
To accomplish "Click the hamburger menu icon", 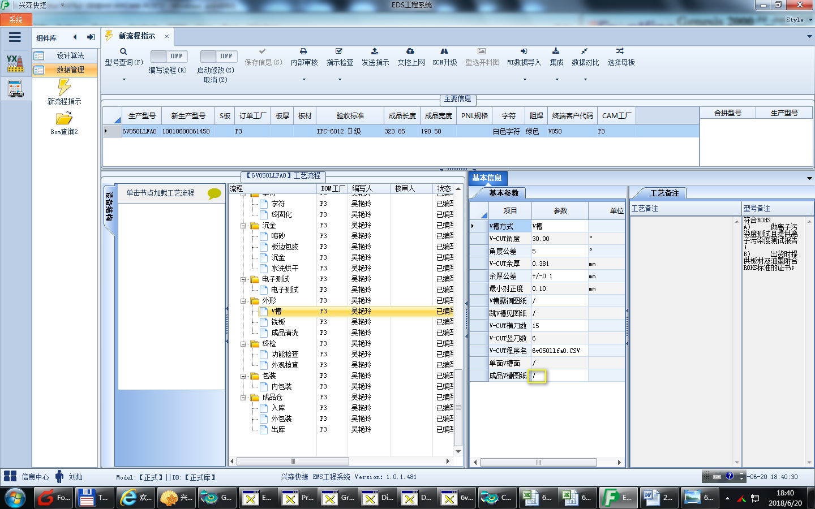I will (x=15, y=37).
